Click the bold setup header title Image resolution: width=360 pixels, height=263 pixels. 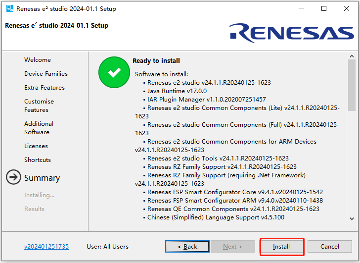56,25
